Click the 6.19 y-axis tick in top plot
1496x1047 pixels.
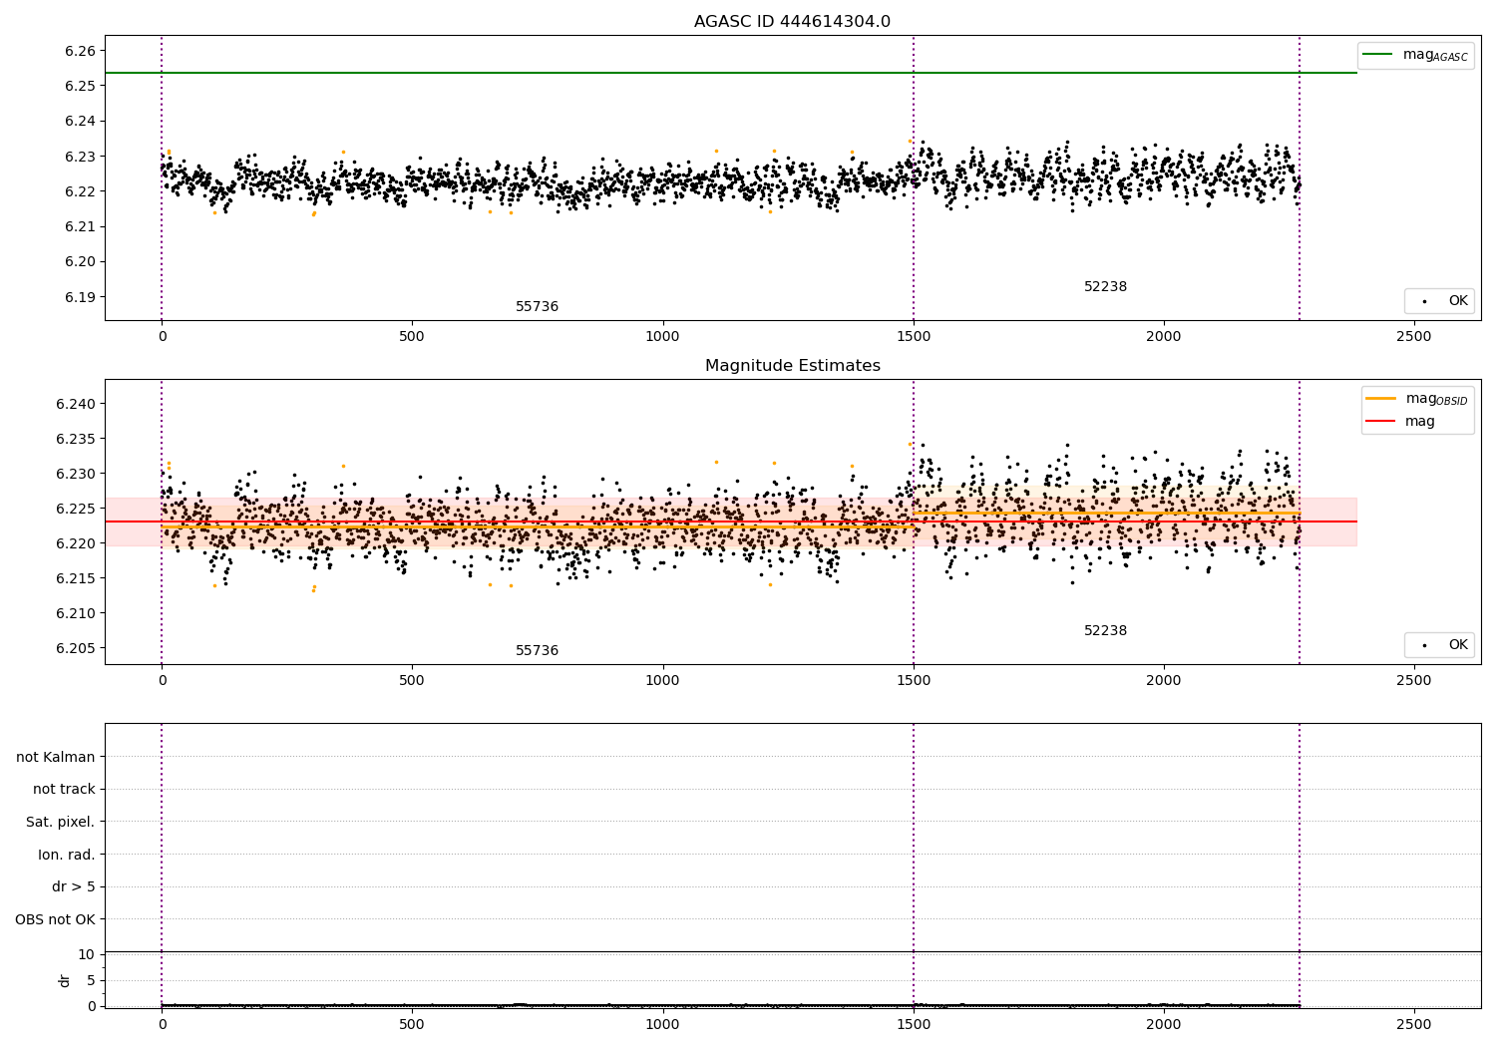pos(80,297)
